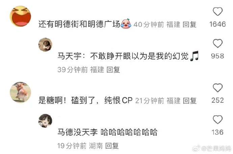Like the 马天宇 reply with 958 likes
The height and width of the screenshot is (154, 233).
(217, 43)
